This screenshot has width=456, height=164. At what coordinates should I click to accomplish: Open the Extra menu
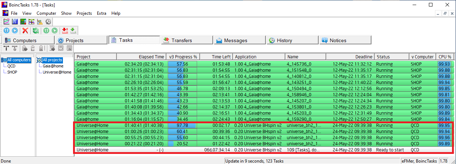(102, 13)
